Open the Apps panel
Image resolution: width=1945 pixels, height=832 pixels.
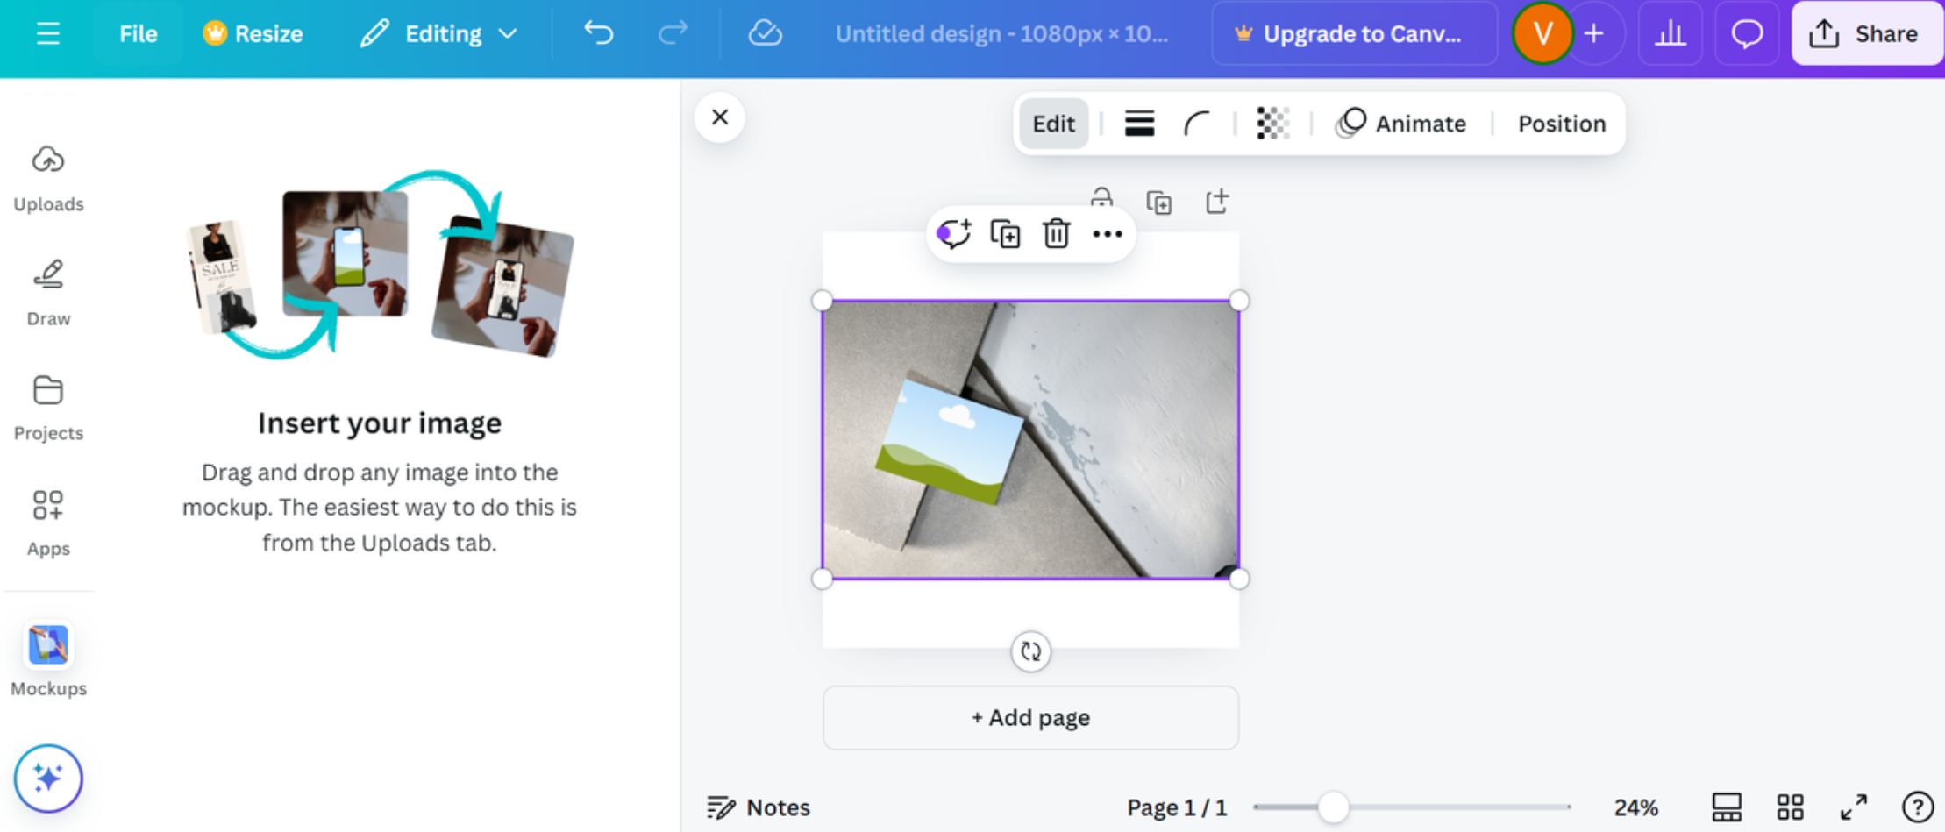[x=48, y=522]
